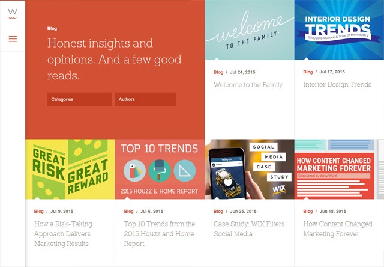This screenshot has height=267, width=384.
Task: Open 'Case Study: WIX Filters Social Media' title
Action: pos(249,229)
